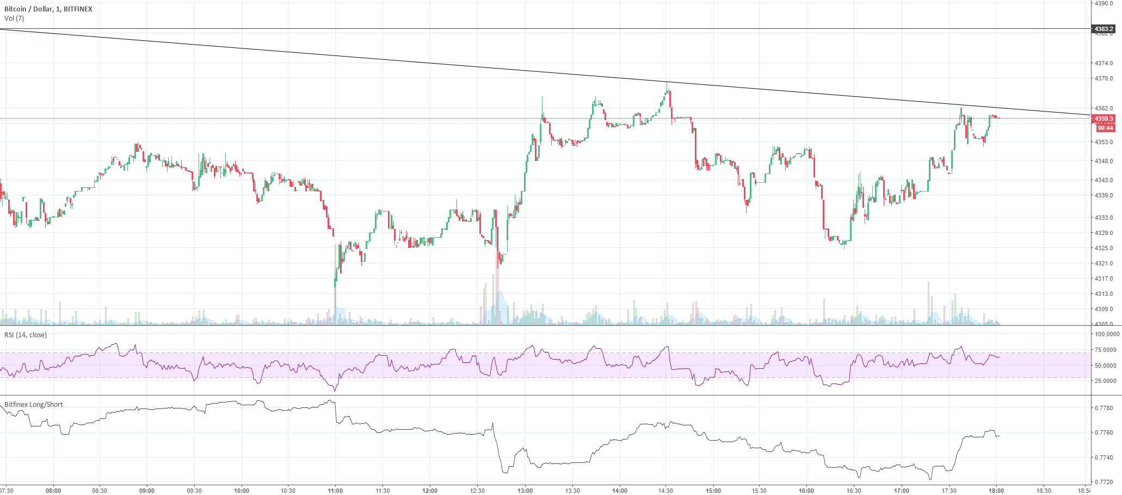Click the 0.7780 Long/Short scale label

[1104, 408]
